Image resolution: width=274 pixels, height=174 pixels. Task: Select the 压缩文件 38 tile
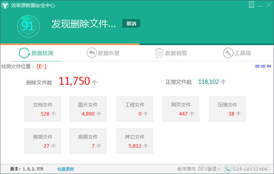[228, 109]
